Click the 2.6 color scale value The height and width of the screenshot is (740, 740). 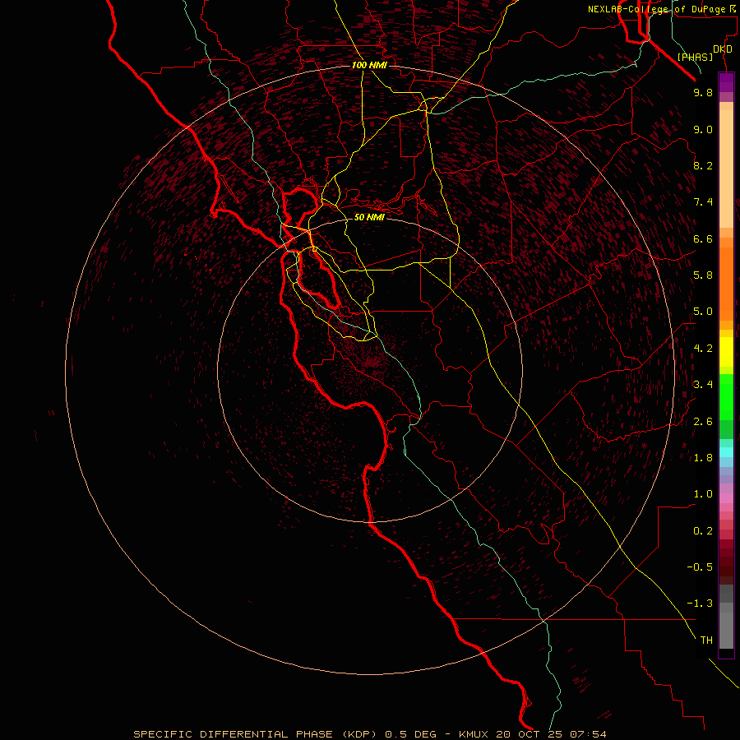pos(703,421)
